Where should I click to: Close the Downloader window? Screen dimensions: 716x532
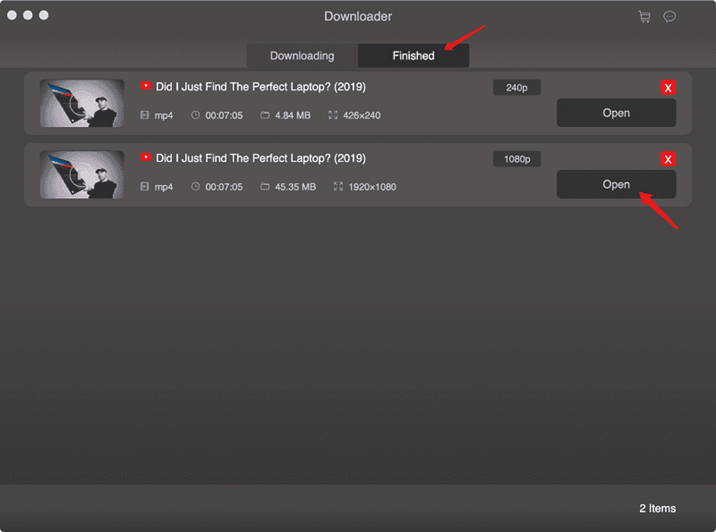(x=12, y=15)
